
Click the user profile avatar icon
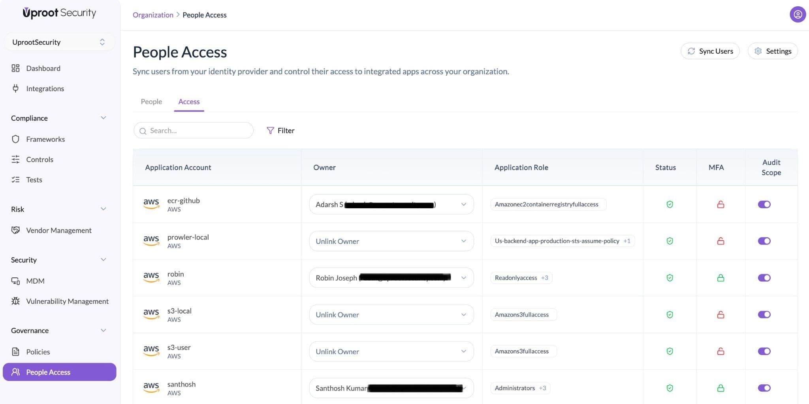(x=798, y=15)
